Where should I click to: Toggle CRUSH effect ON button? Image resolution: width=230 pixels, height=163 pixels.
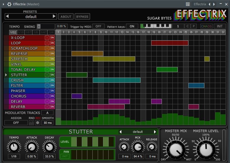tap(52, 80)
